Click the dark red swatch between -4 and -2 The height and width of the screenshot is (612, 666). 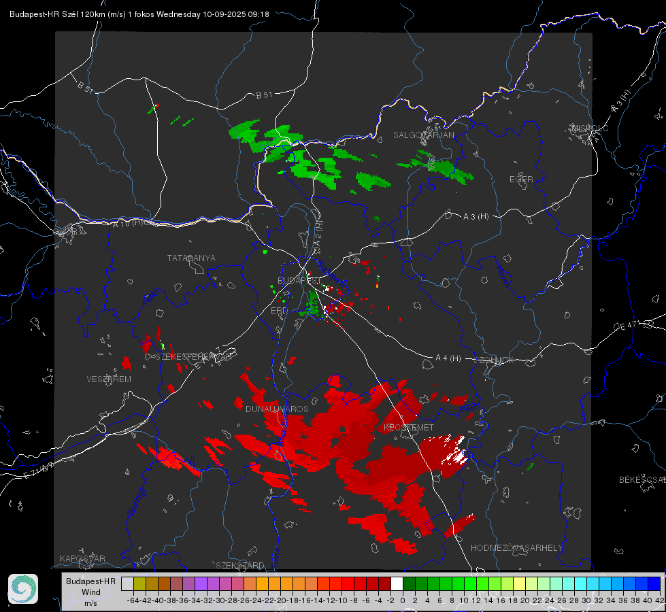click(384, 584)
